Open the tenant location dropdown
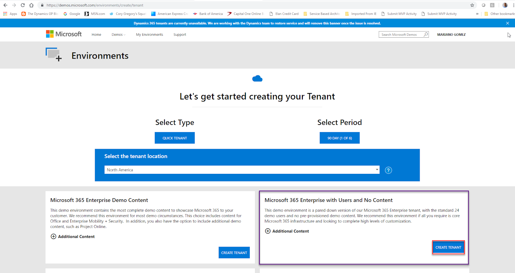 [242, 170]
